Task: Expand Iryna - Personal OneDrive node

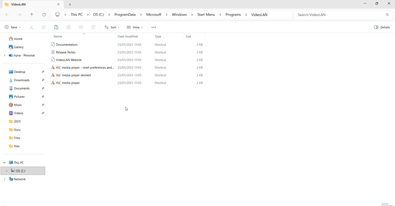Action: point(5,55)
